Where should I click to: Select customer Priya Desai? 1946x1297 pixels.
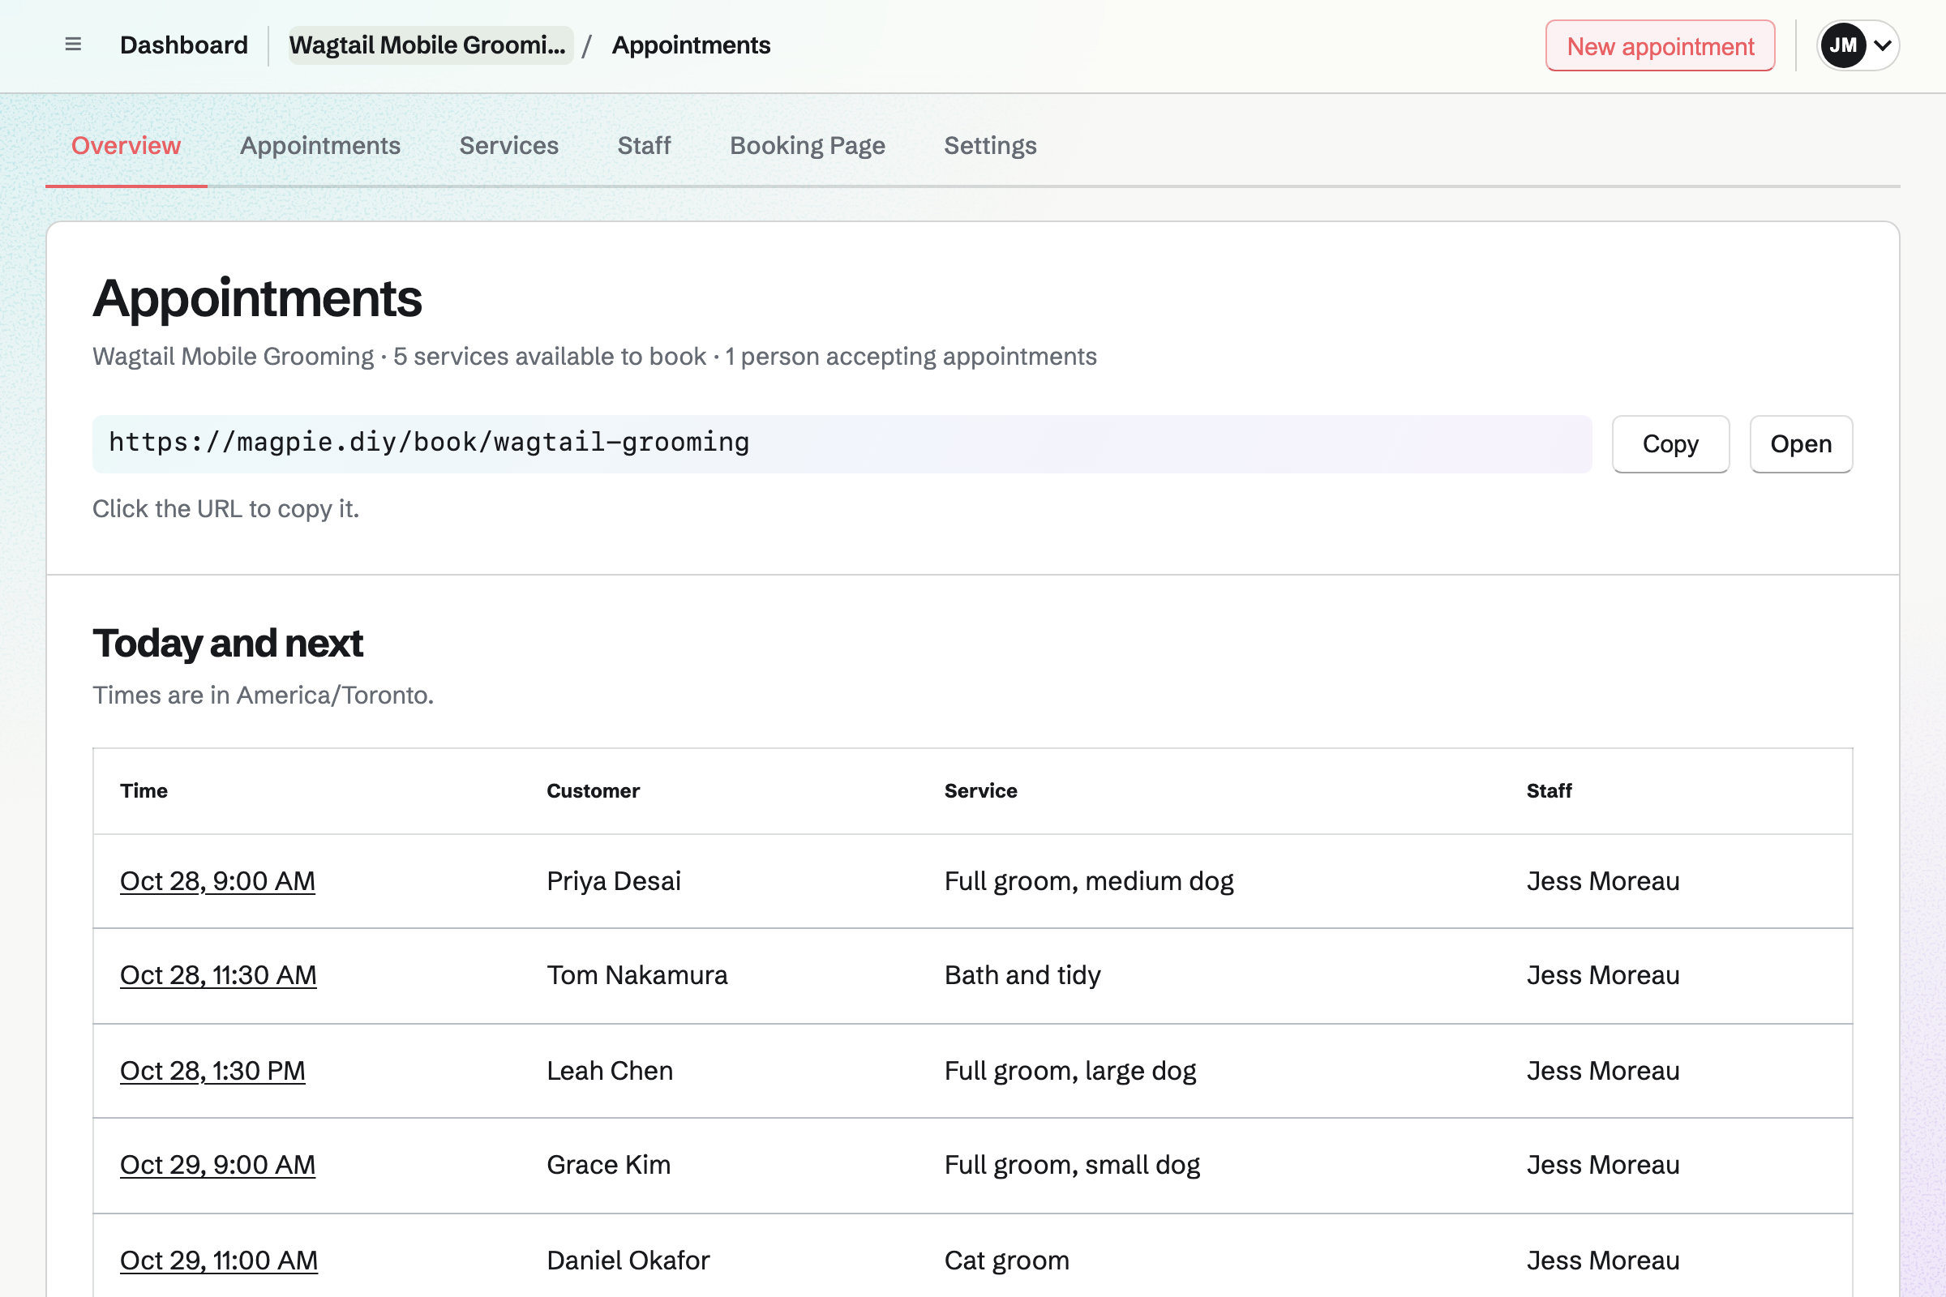tap(614, 881)
